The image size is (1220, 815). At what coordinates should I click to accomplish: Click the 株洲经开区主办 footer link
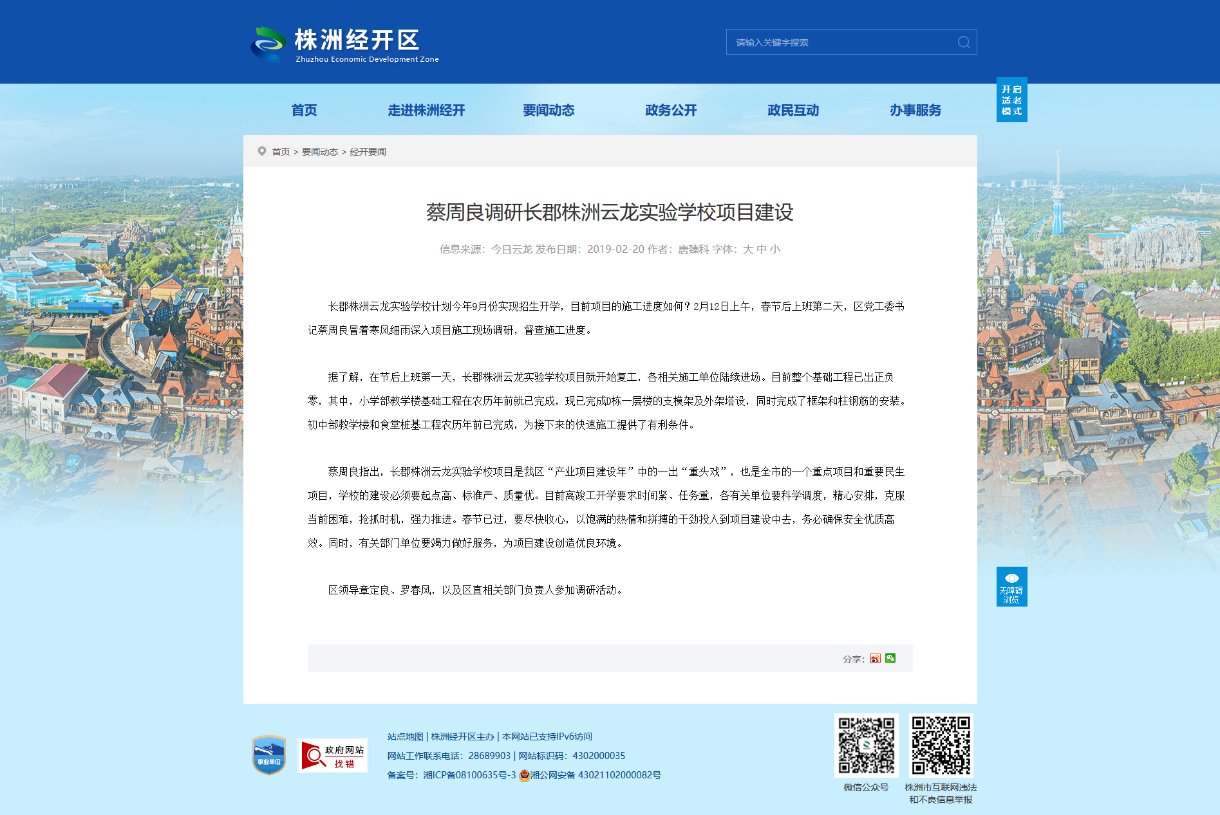point(462,737)
